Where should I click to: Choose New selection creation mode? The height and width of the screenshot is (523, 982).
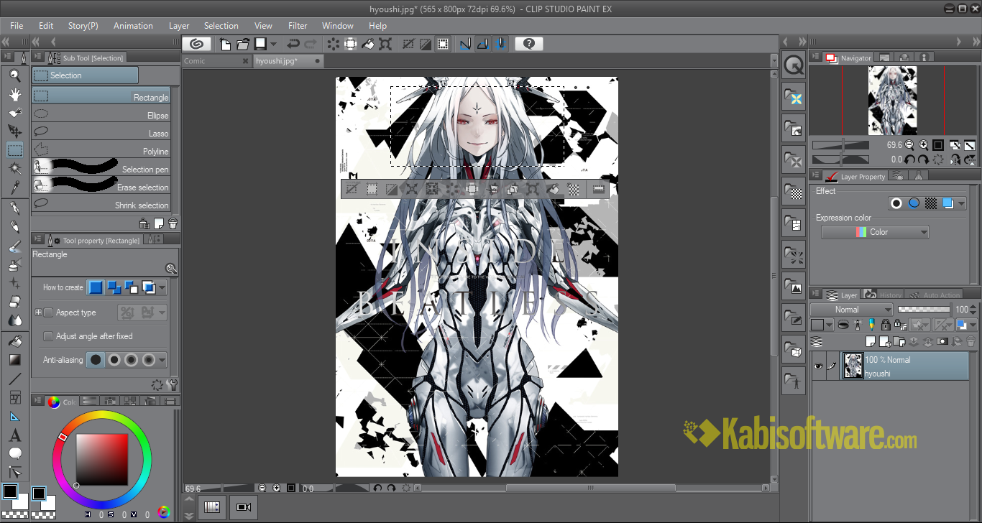96,287
